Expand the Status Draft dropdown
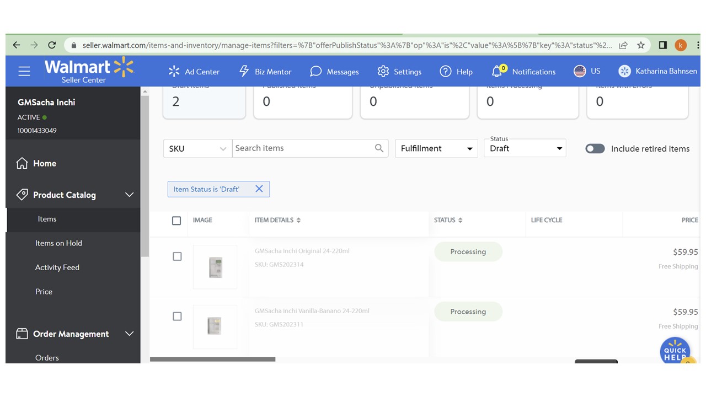 [x=525, y=149]
